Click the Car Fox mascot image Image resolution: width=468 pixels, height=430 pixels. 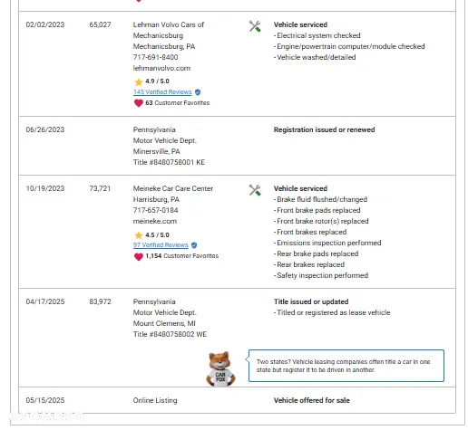pos(220,368)
